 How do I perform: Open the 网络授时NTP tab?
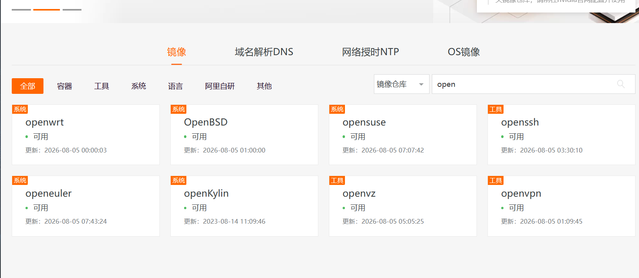[x=370, y=52]
